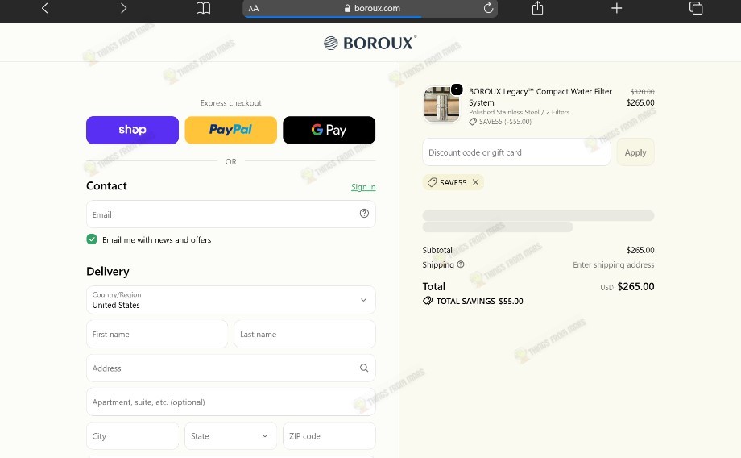Click the SAVE55 applied code tag
The height and width of the screenshot is (458, 741).
453,182
